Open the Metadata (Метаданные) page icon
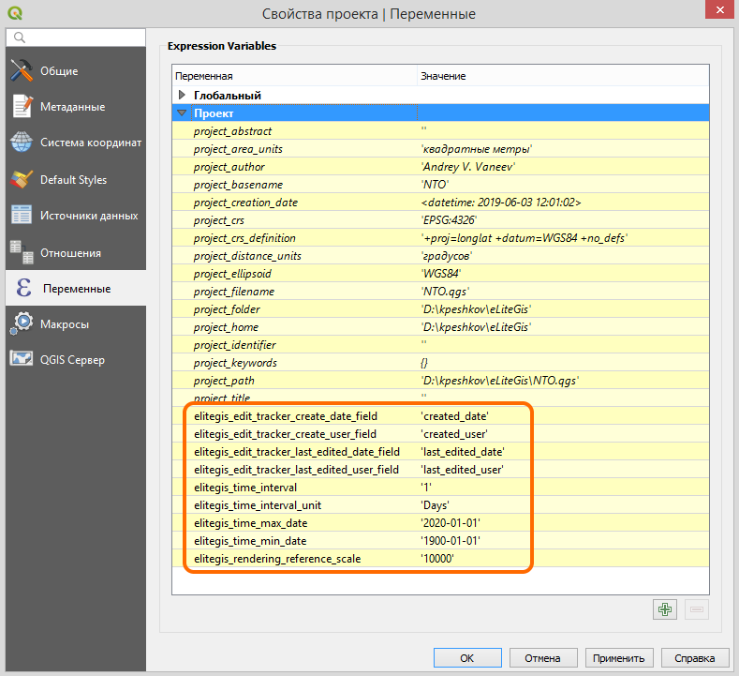The width and height of the screenshot is (739, 676). pyautogui.click(x=22, y=107)
